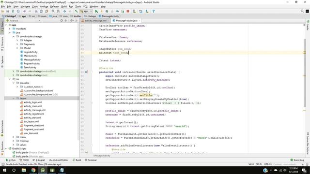Open the Event Log panel

(x=297, y=160)
